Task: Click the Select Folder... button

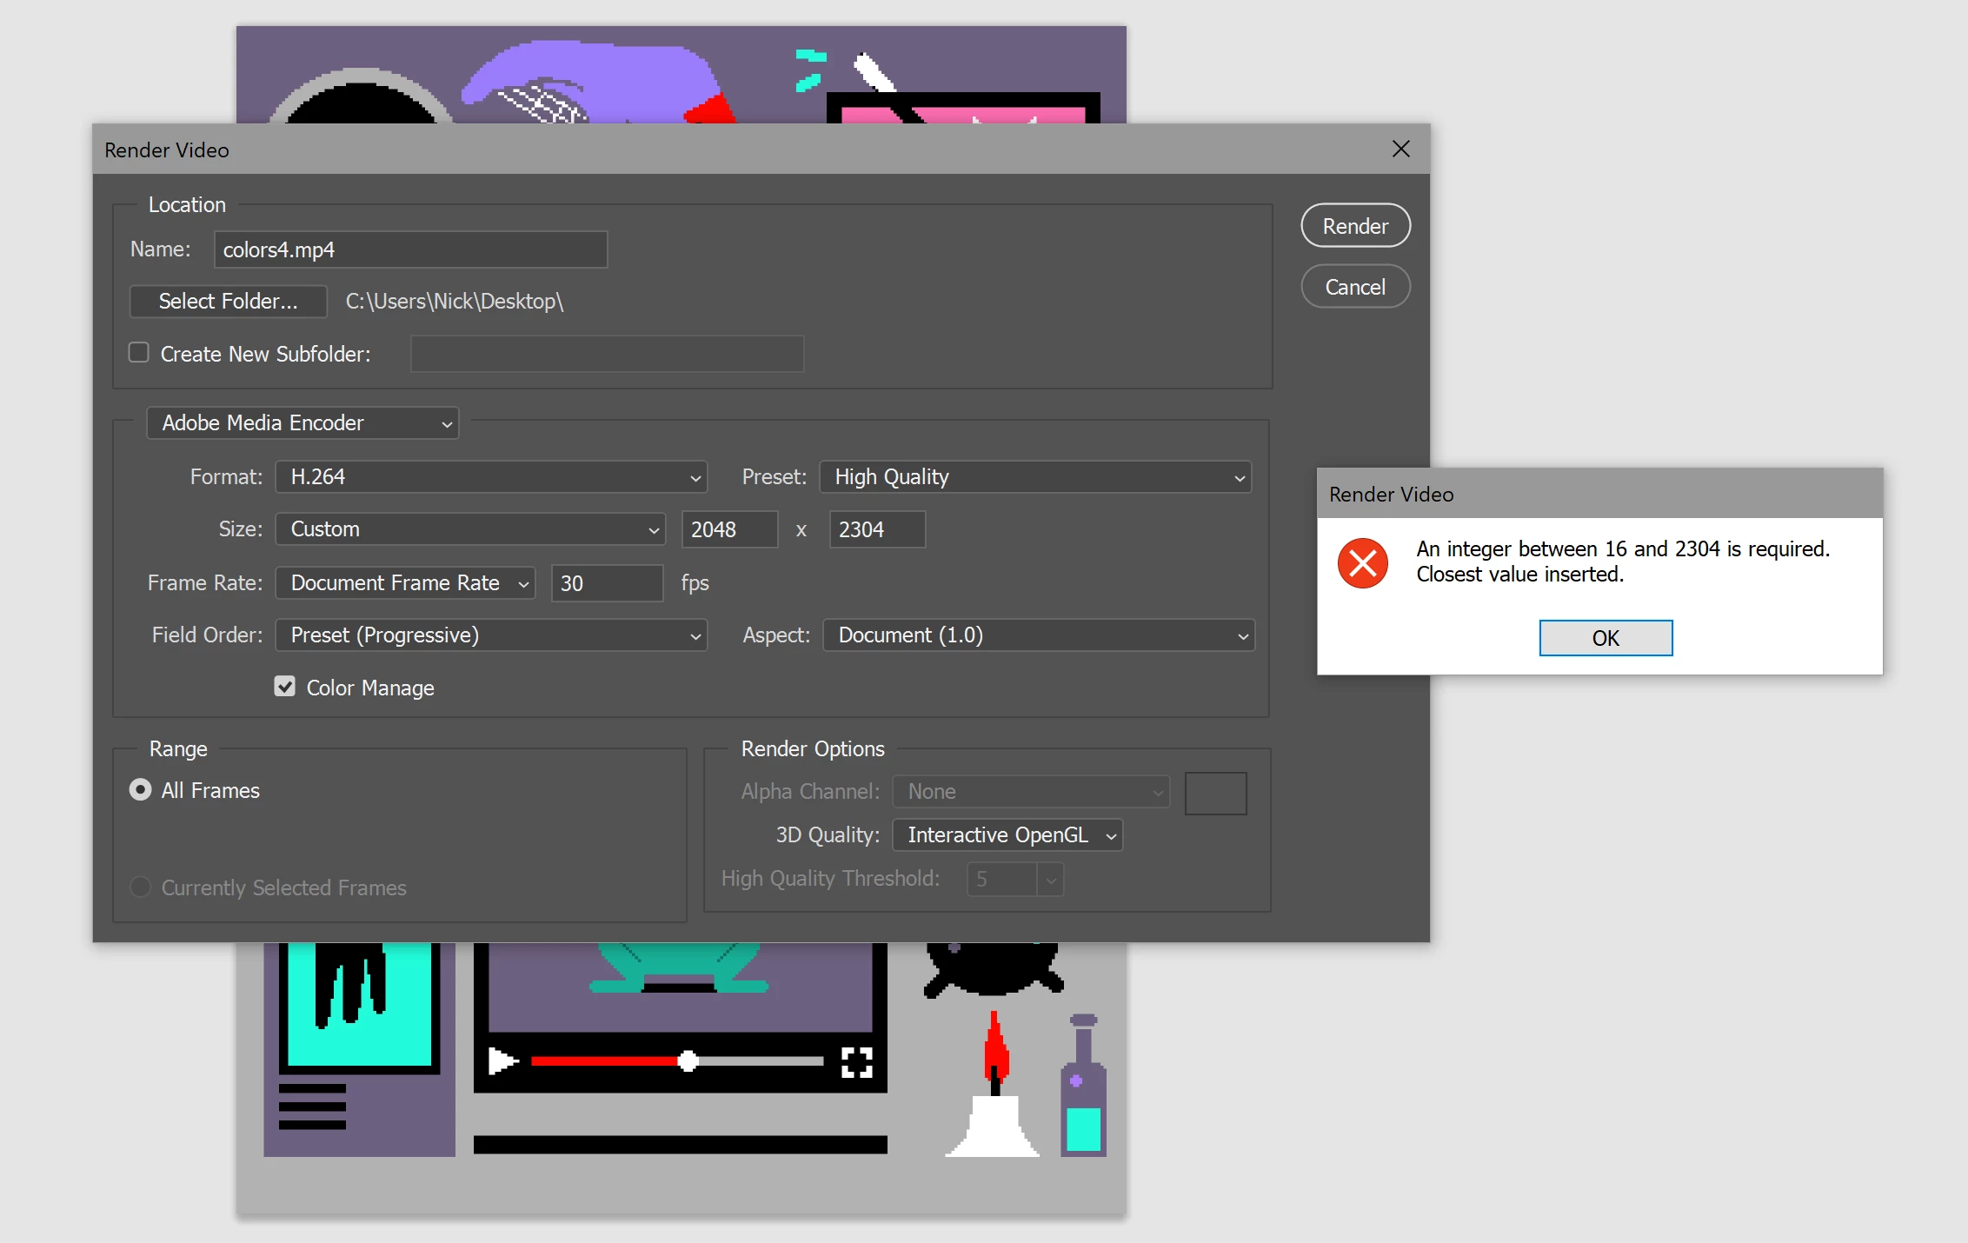Action: (228, 302)
